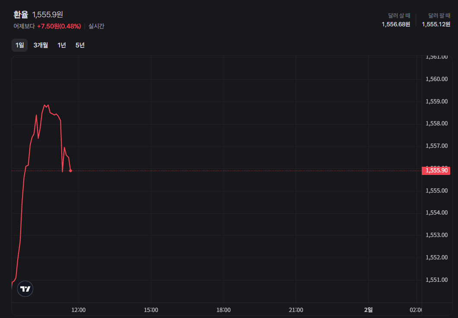The image size is (458, 318).
Task: Click the 1,555.00 price axis label
Action: [437, 191]
